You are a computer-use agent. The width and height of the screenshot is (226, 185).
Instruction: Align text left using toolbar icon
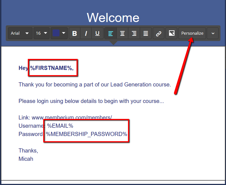(111, 33)
